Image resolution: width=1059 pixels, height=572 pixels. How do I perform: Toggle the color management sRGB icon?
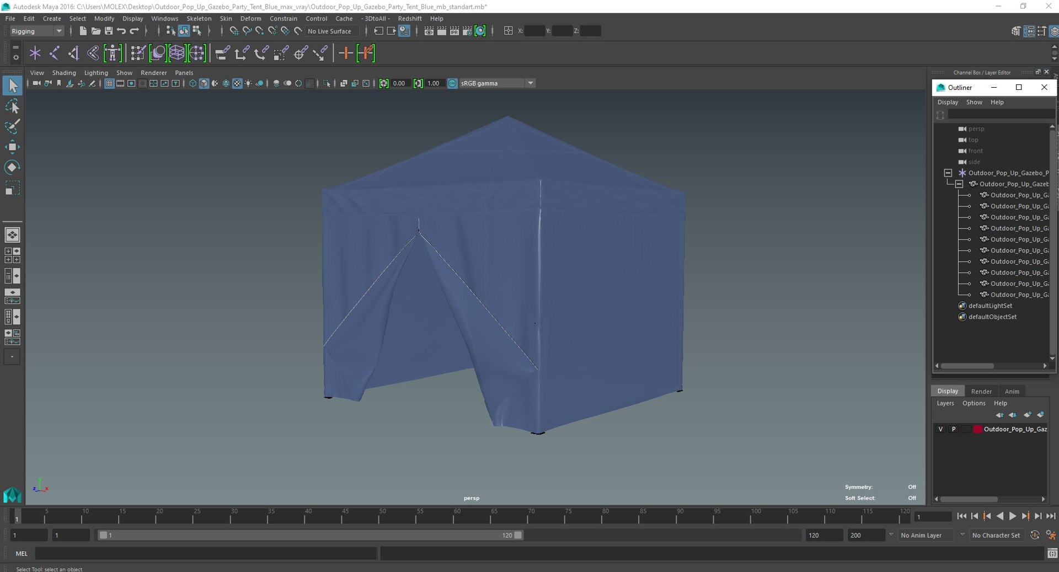tap(452, 83)
